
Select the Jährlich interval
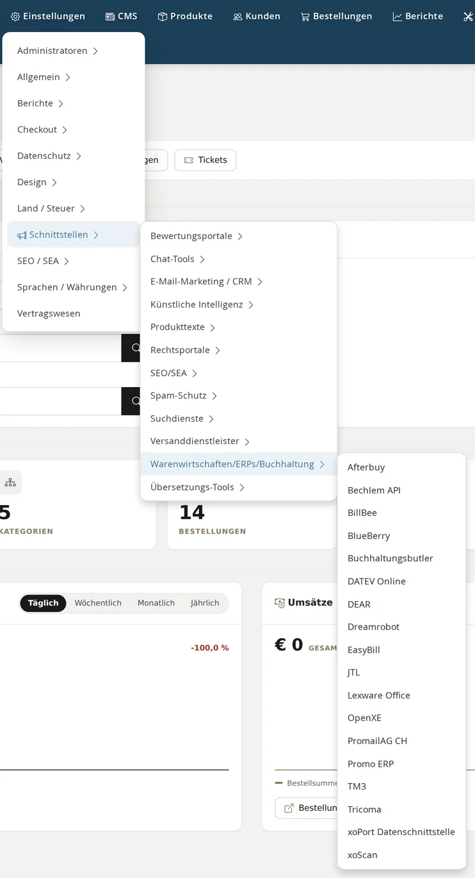pos(205,603)
